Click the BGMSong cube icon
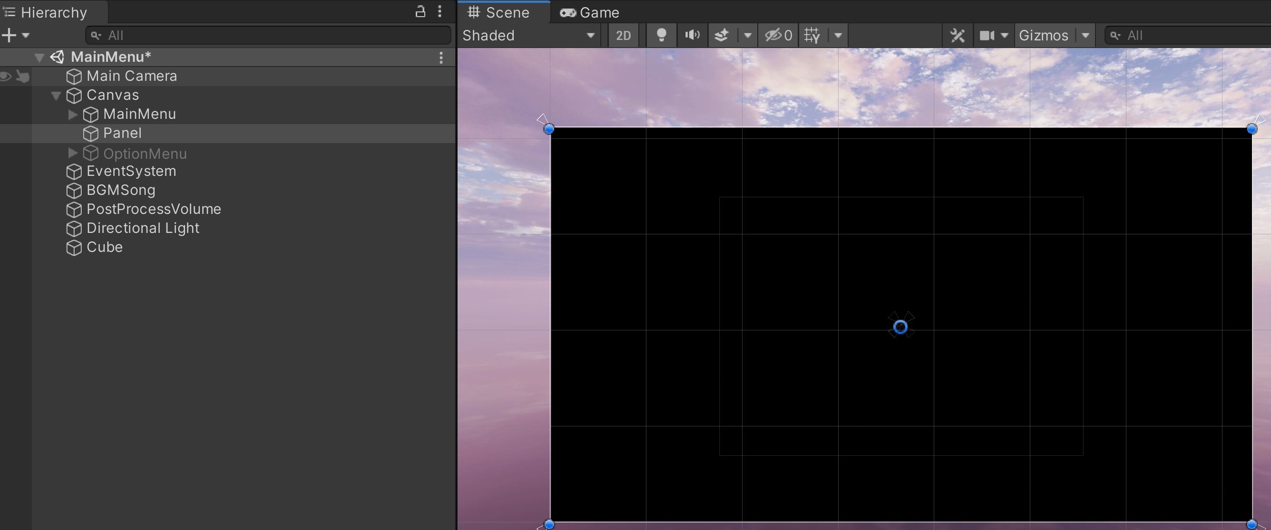 74,190
